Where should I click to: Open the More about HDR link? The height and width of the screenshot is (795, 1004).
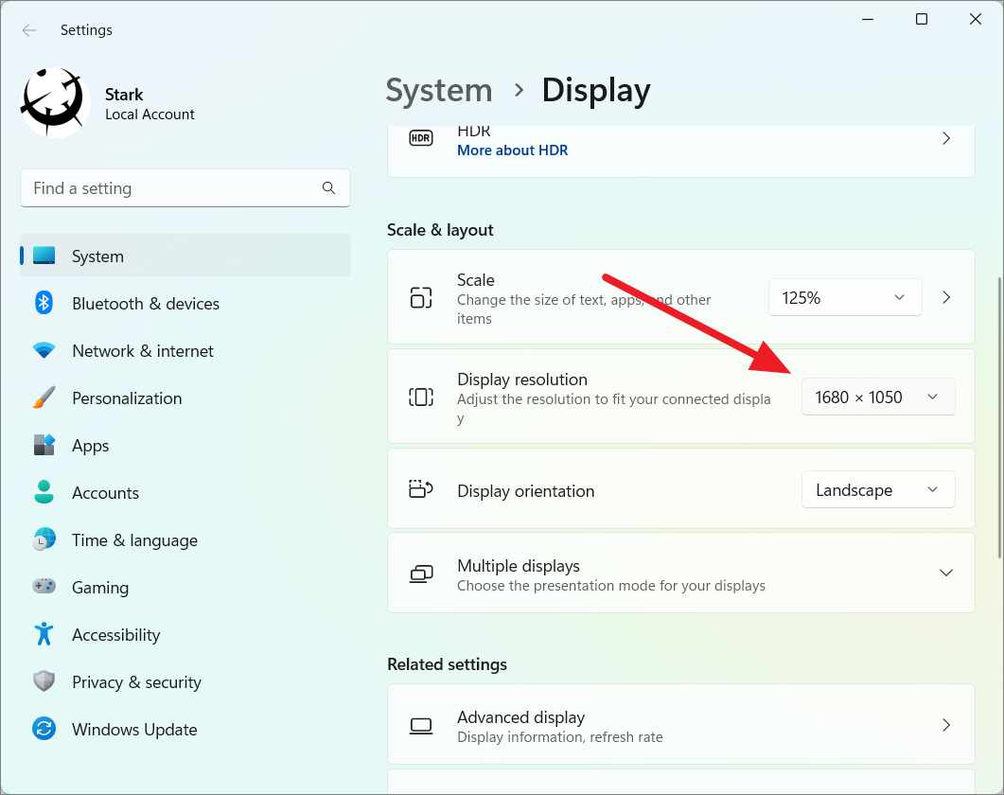[x=512, y=150]
